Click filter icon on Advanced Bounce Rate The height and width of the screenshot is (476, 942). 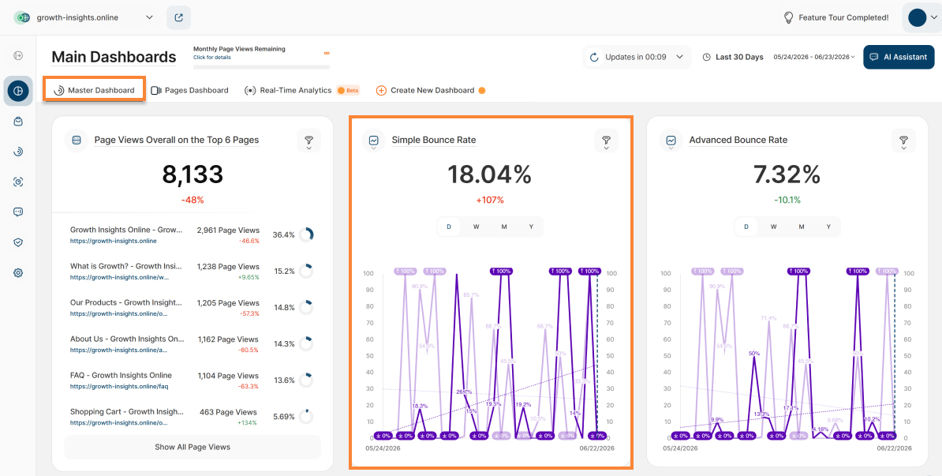point(903,141)
